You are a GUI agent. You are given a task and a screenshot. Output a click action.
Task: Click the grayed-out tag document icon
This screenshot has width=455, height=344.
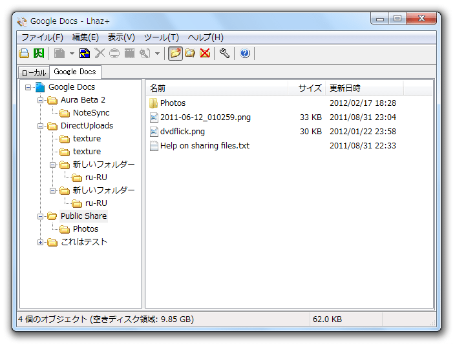point(145,54)
